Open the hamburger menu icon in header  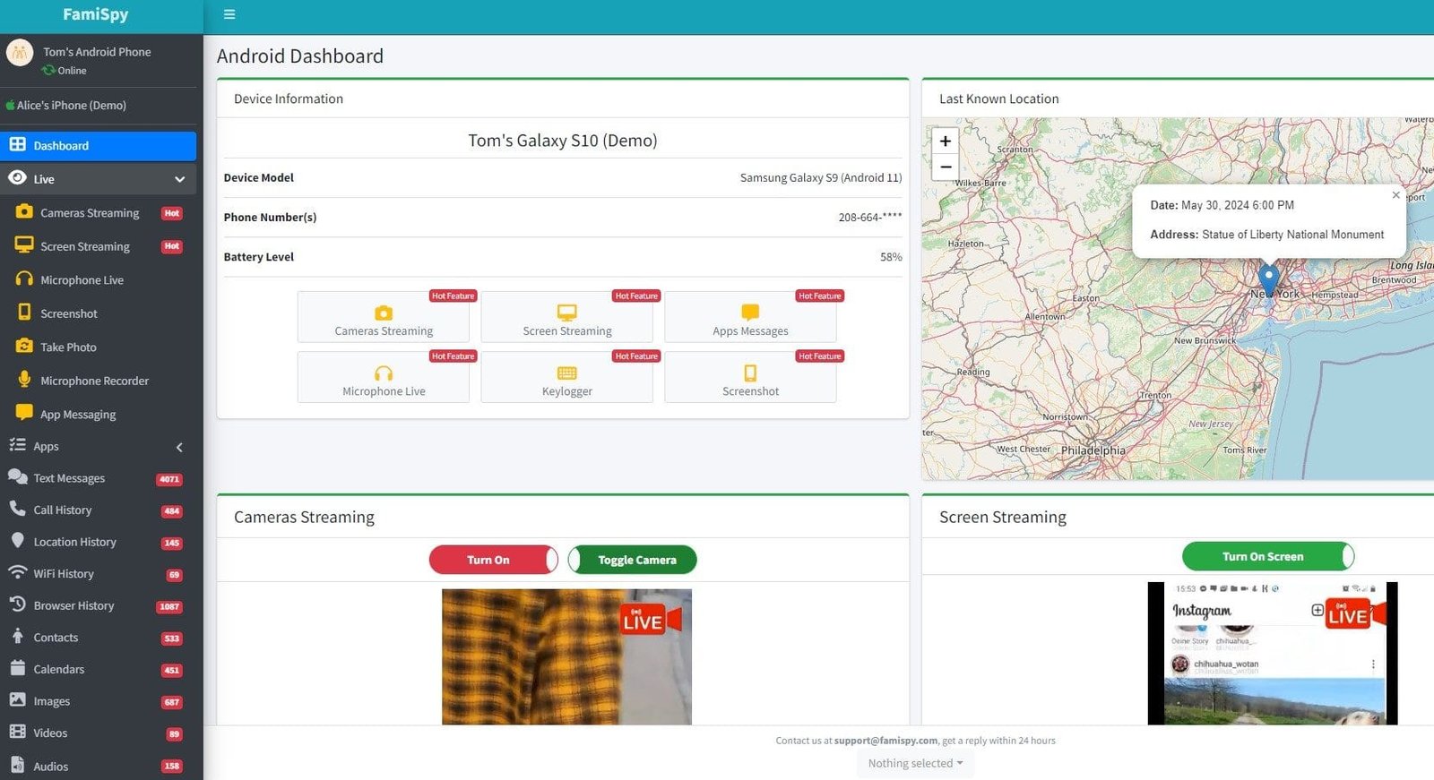229,14
